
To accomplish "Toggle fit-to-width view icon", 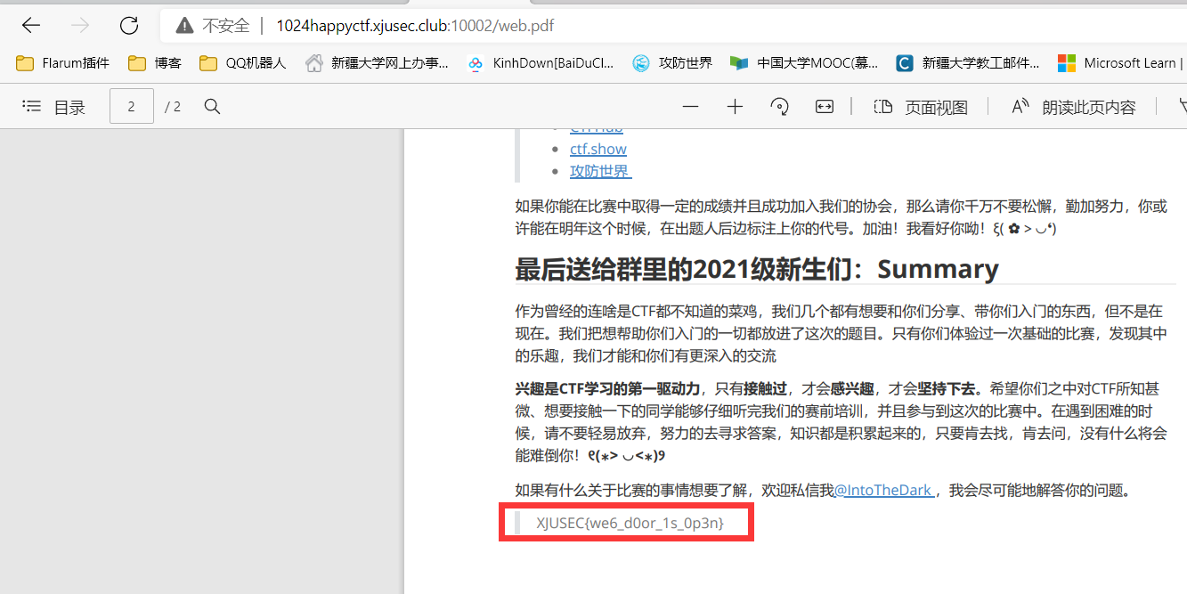I will pos(825,107).
